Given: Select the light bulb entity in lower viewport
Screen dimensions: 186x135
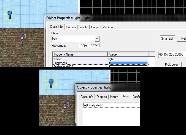Looking at the screenshot, I should pyautogui.click(x=51, y=82).
